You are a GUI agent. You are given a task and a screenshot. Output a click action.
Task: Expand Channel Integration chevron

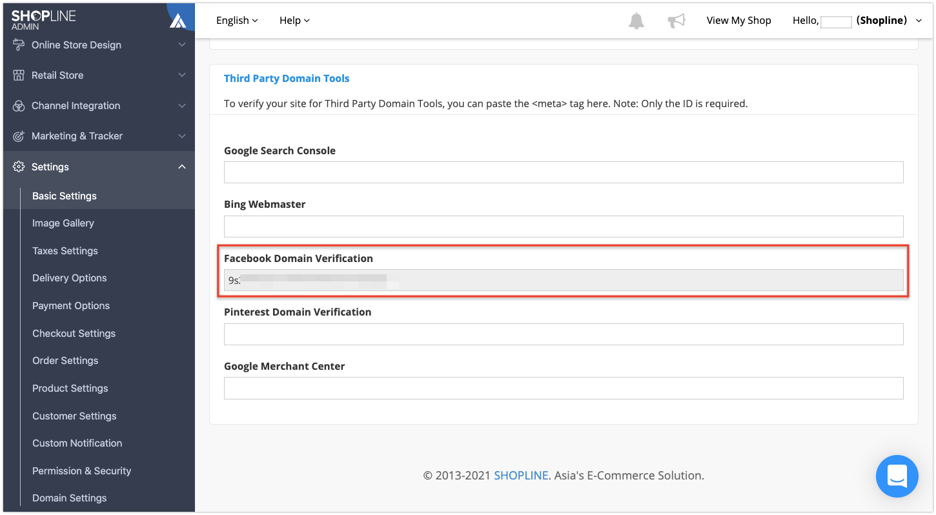[182, 105]
